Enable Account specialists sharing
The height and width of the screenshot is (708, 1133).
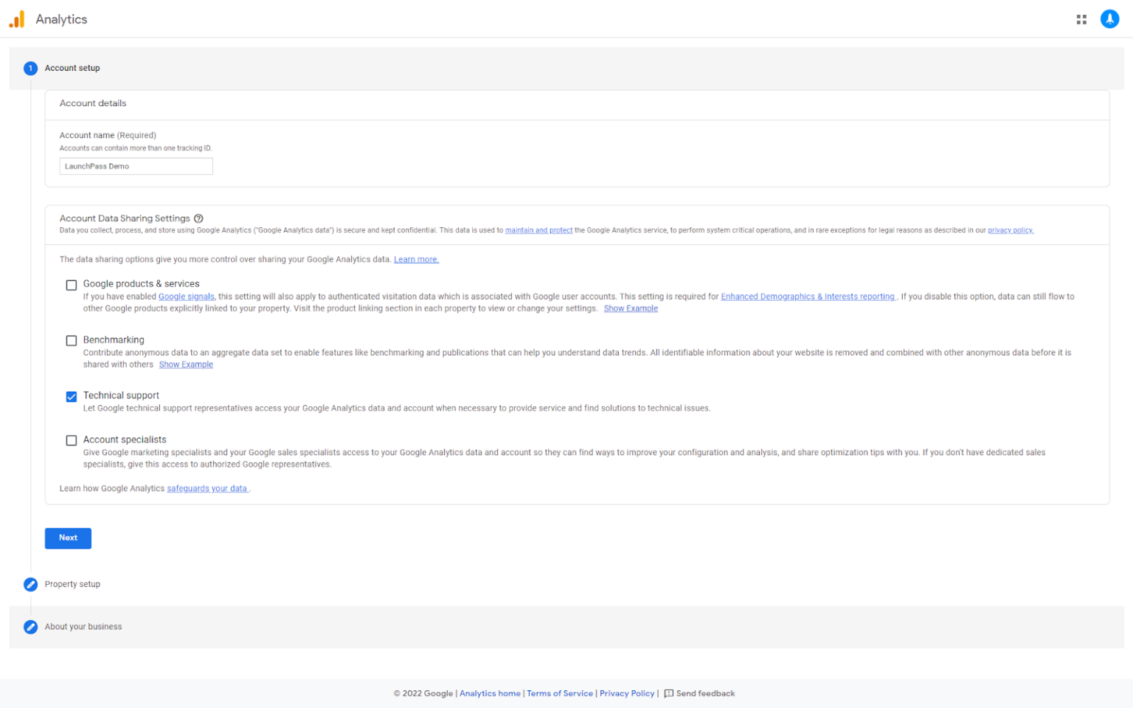tap(71, 440)
